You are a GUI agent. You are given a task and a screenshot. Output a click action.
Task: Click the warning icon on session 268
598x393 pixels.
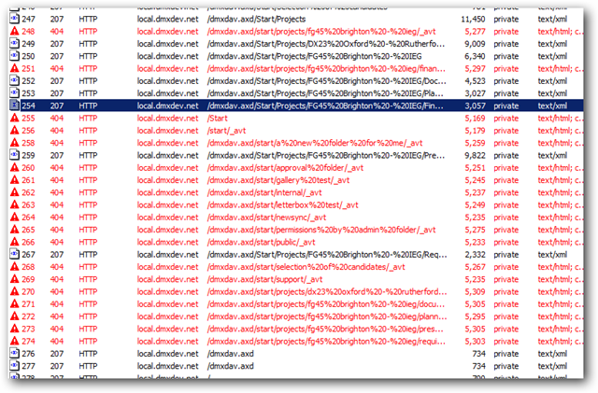pyautogui.click(x=15, y=266)
